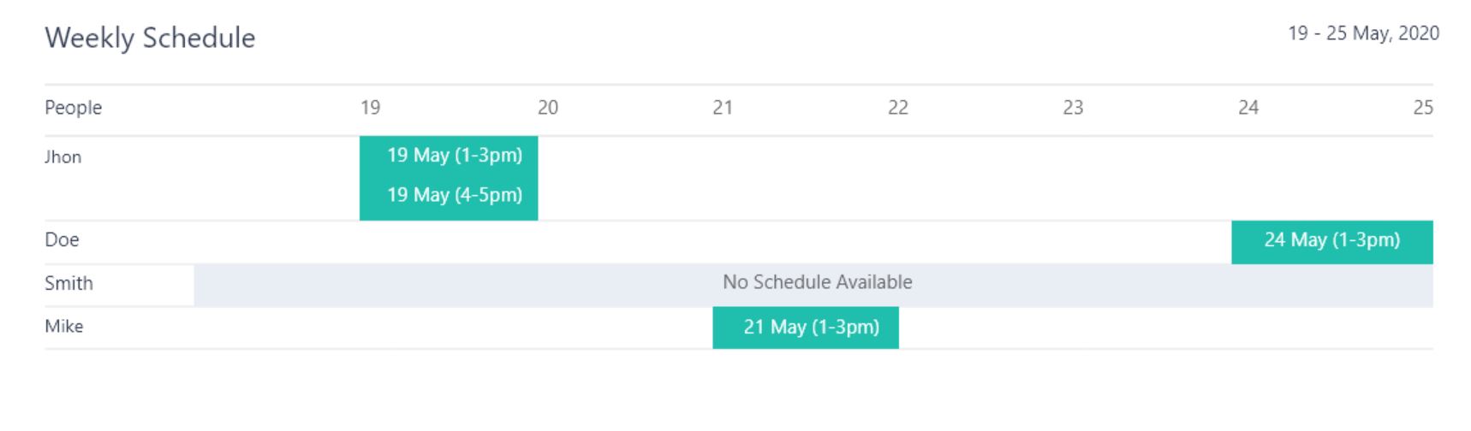Open Mike's 21 May (1-3pm) schedule block
The height and width of the screenshot is (431, 1471).
point(810,328)
